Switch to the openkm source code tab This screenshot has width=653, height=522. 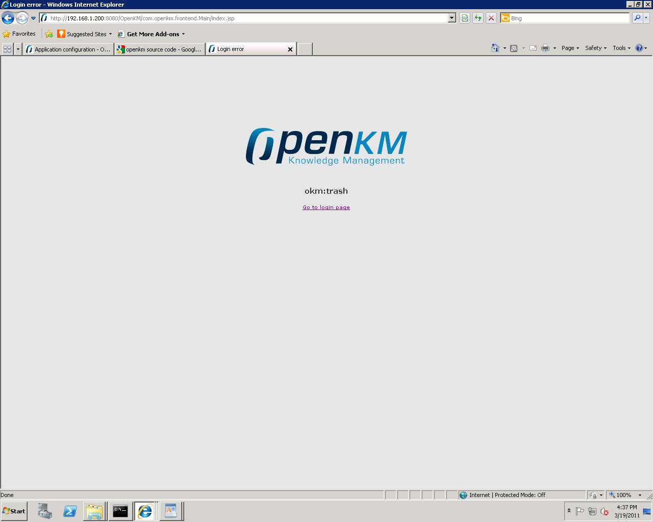pos(159,49)
